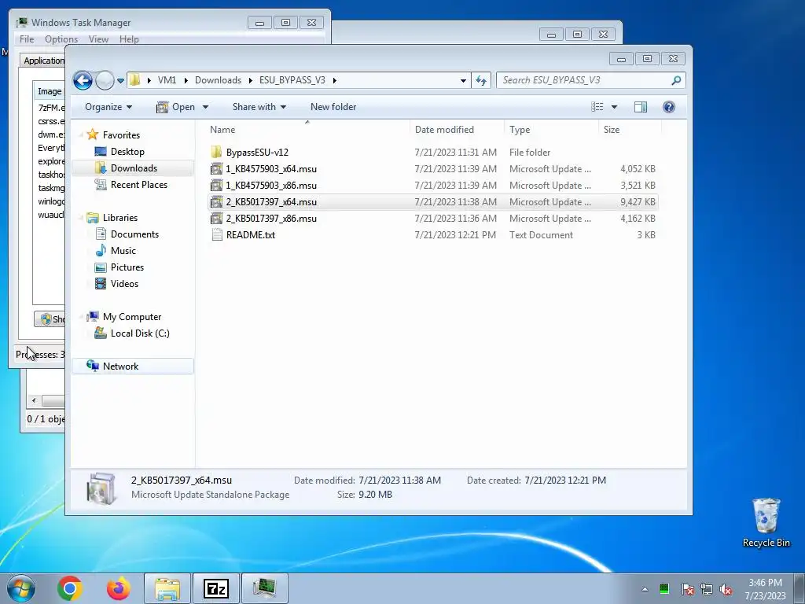Create a New folder
Viewport: 805px width, 604px height.
333,107
